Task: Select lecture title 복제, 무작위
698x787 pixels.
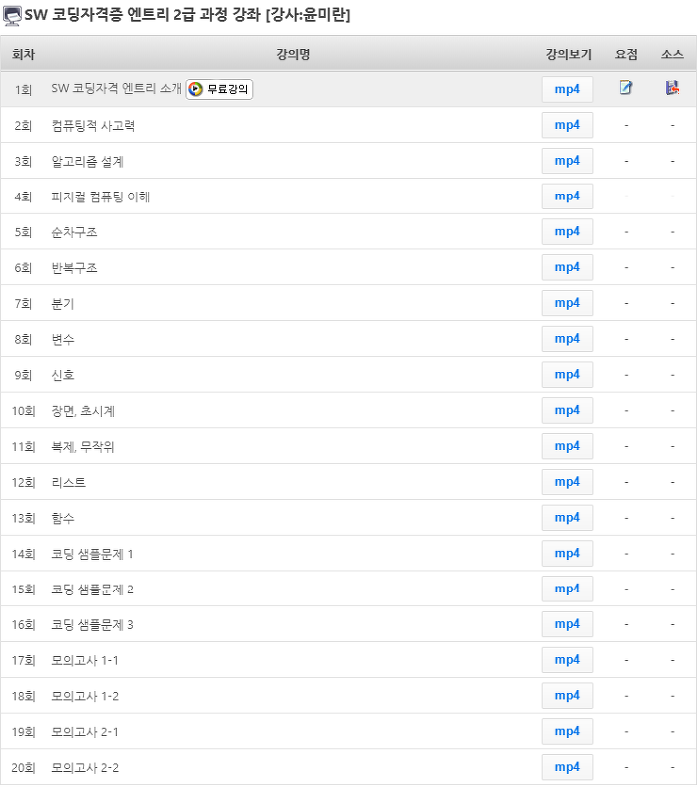Action: coord(83,447)
